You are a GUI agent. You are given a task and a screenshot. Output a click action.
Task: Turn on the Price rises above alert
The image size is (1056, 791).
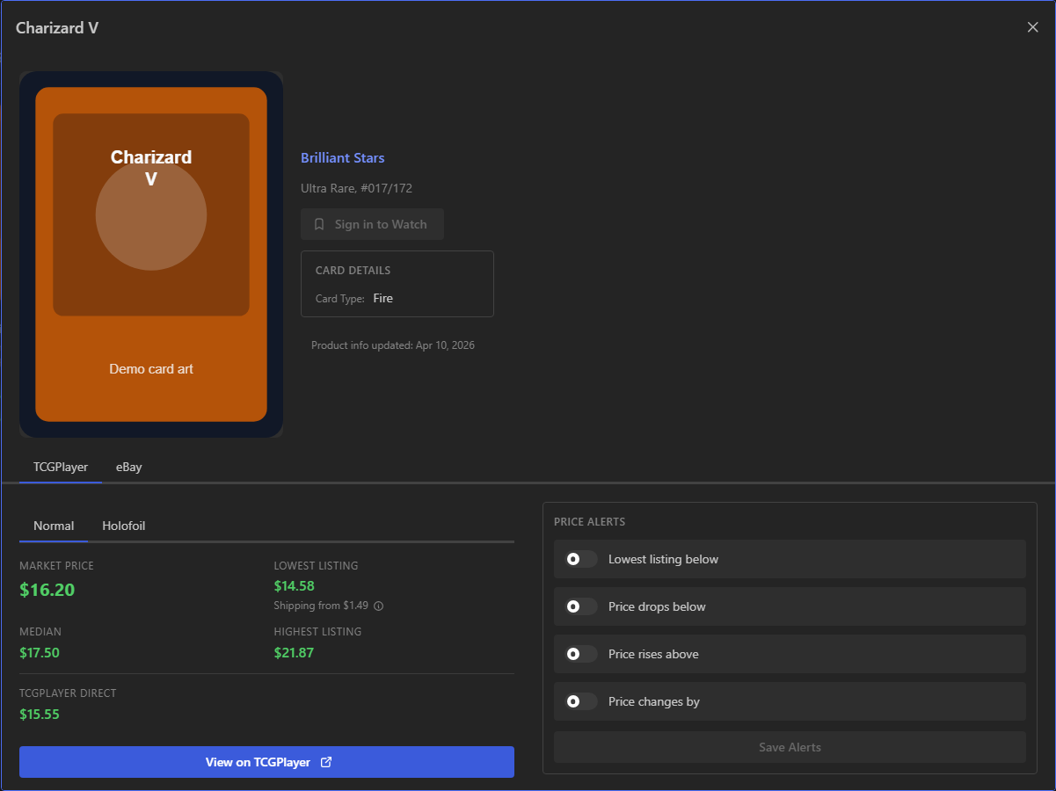(x=580, y=654)
